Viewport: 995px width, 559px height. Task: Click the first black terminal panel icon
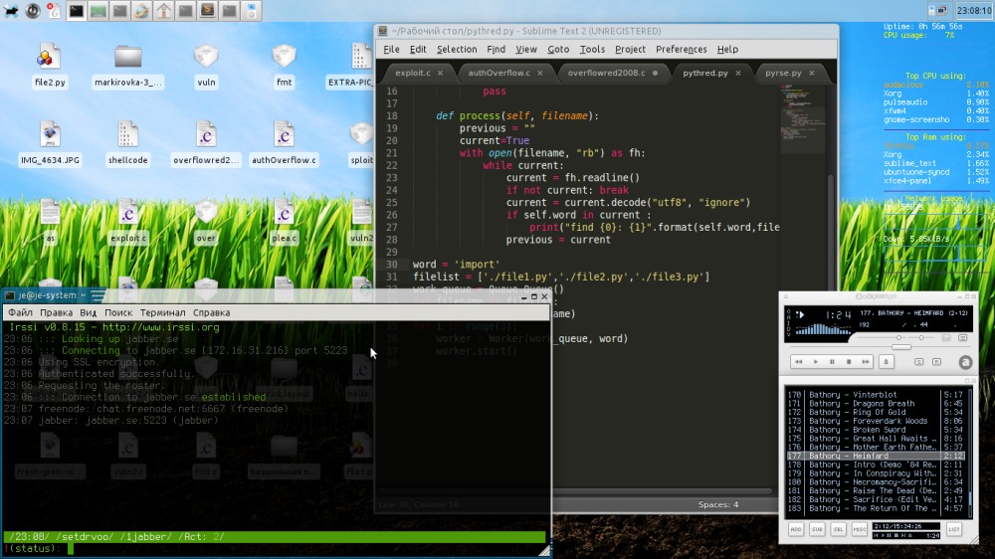(x=77, y=11)
